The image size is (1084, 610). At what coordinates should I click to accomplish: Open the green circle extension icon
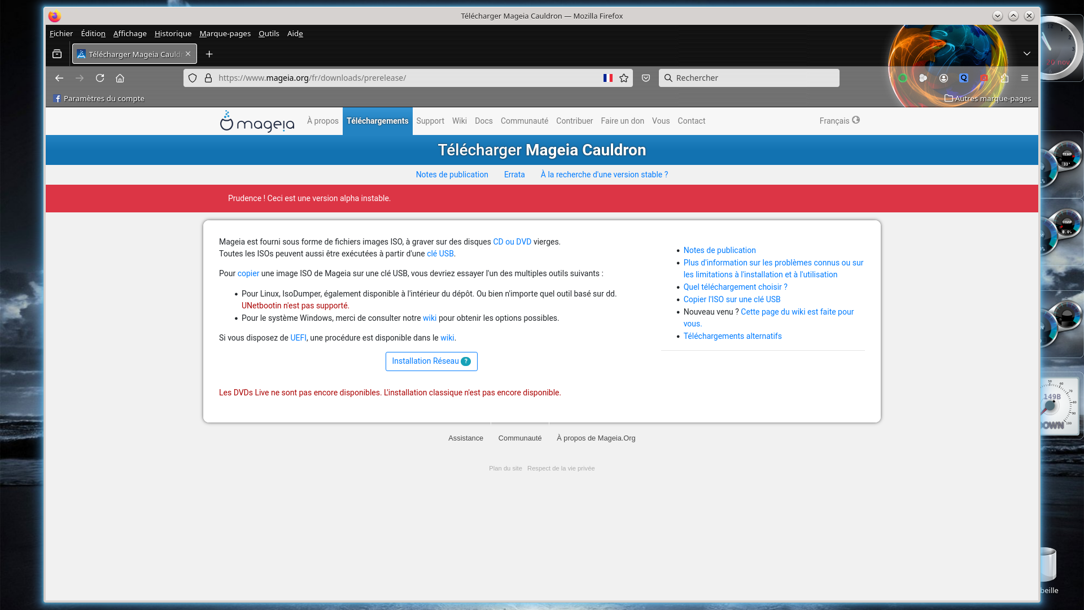click(x=903, y=78)
